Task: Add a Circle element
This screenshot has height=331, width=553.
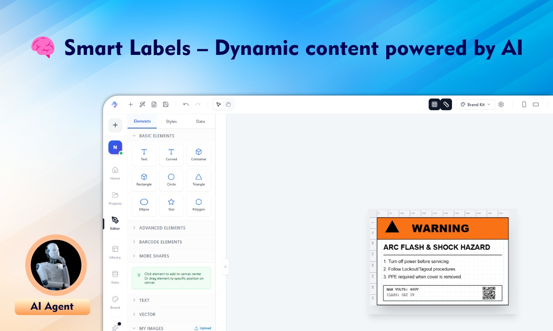Action: [172, 180]
